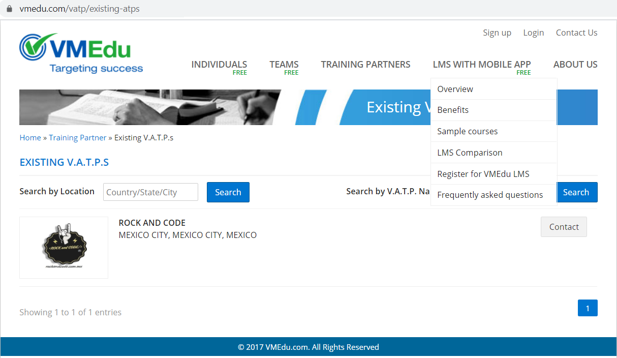Click Register for VMEdu LMS
The height and width of the screenshot is (358, 617).
(483, 174)
